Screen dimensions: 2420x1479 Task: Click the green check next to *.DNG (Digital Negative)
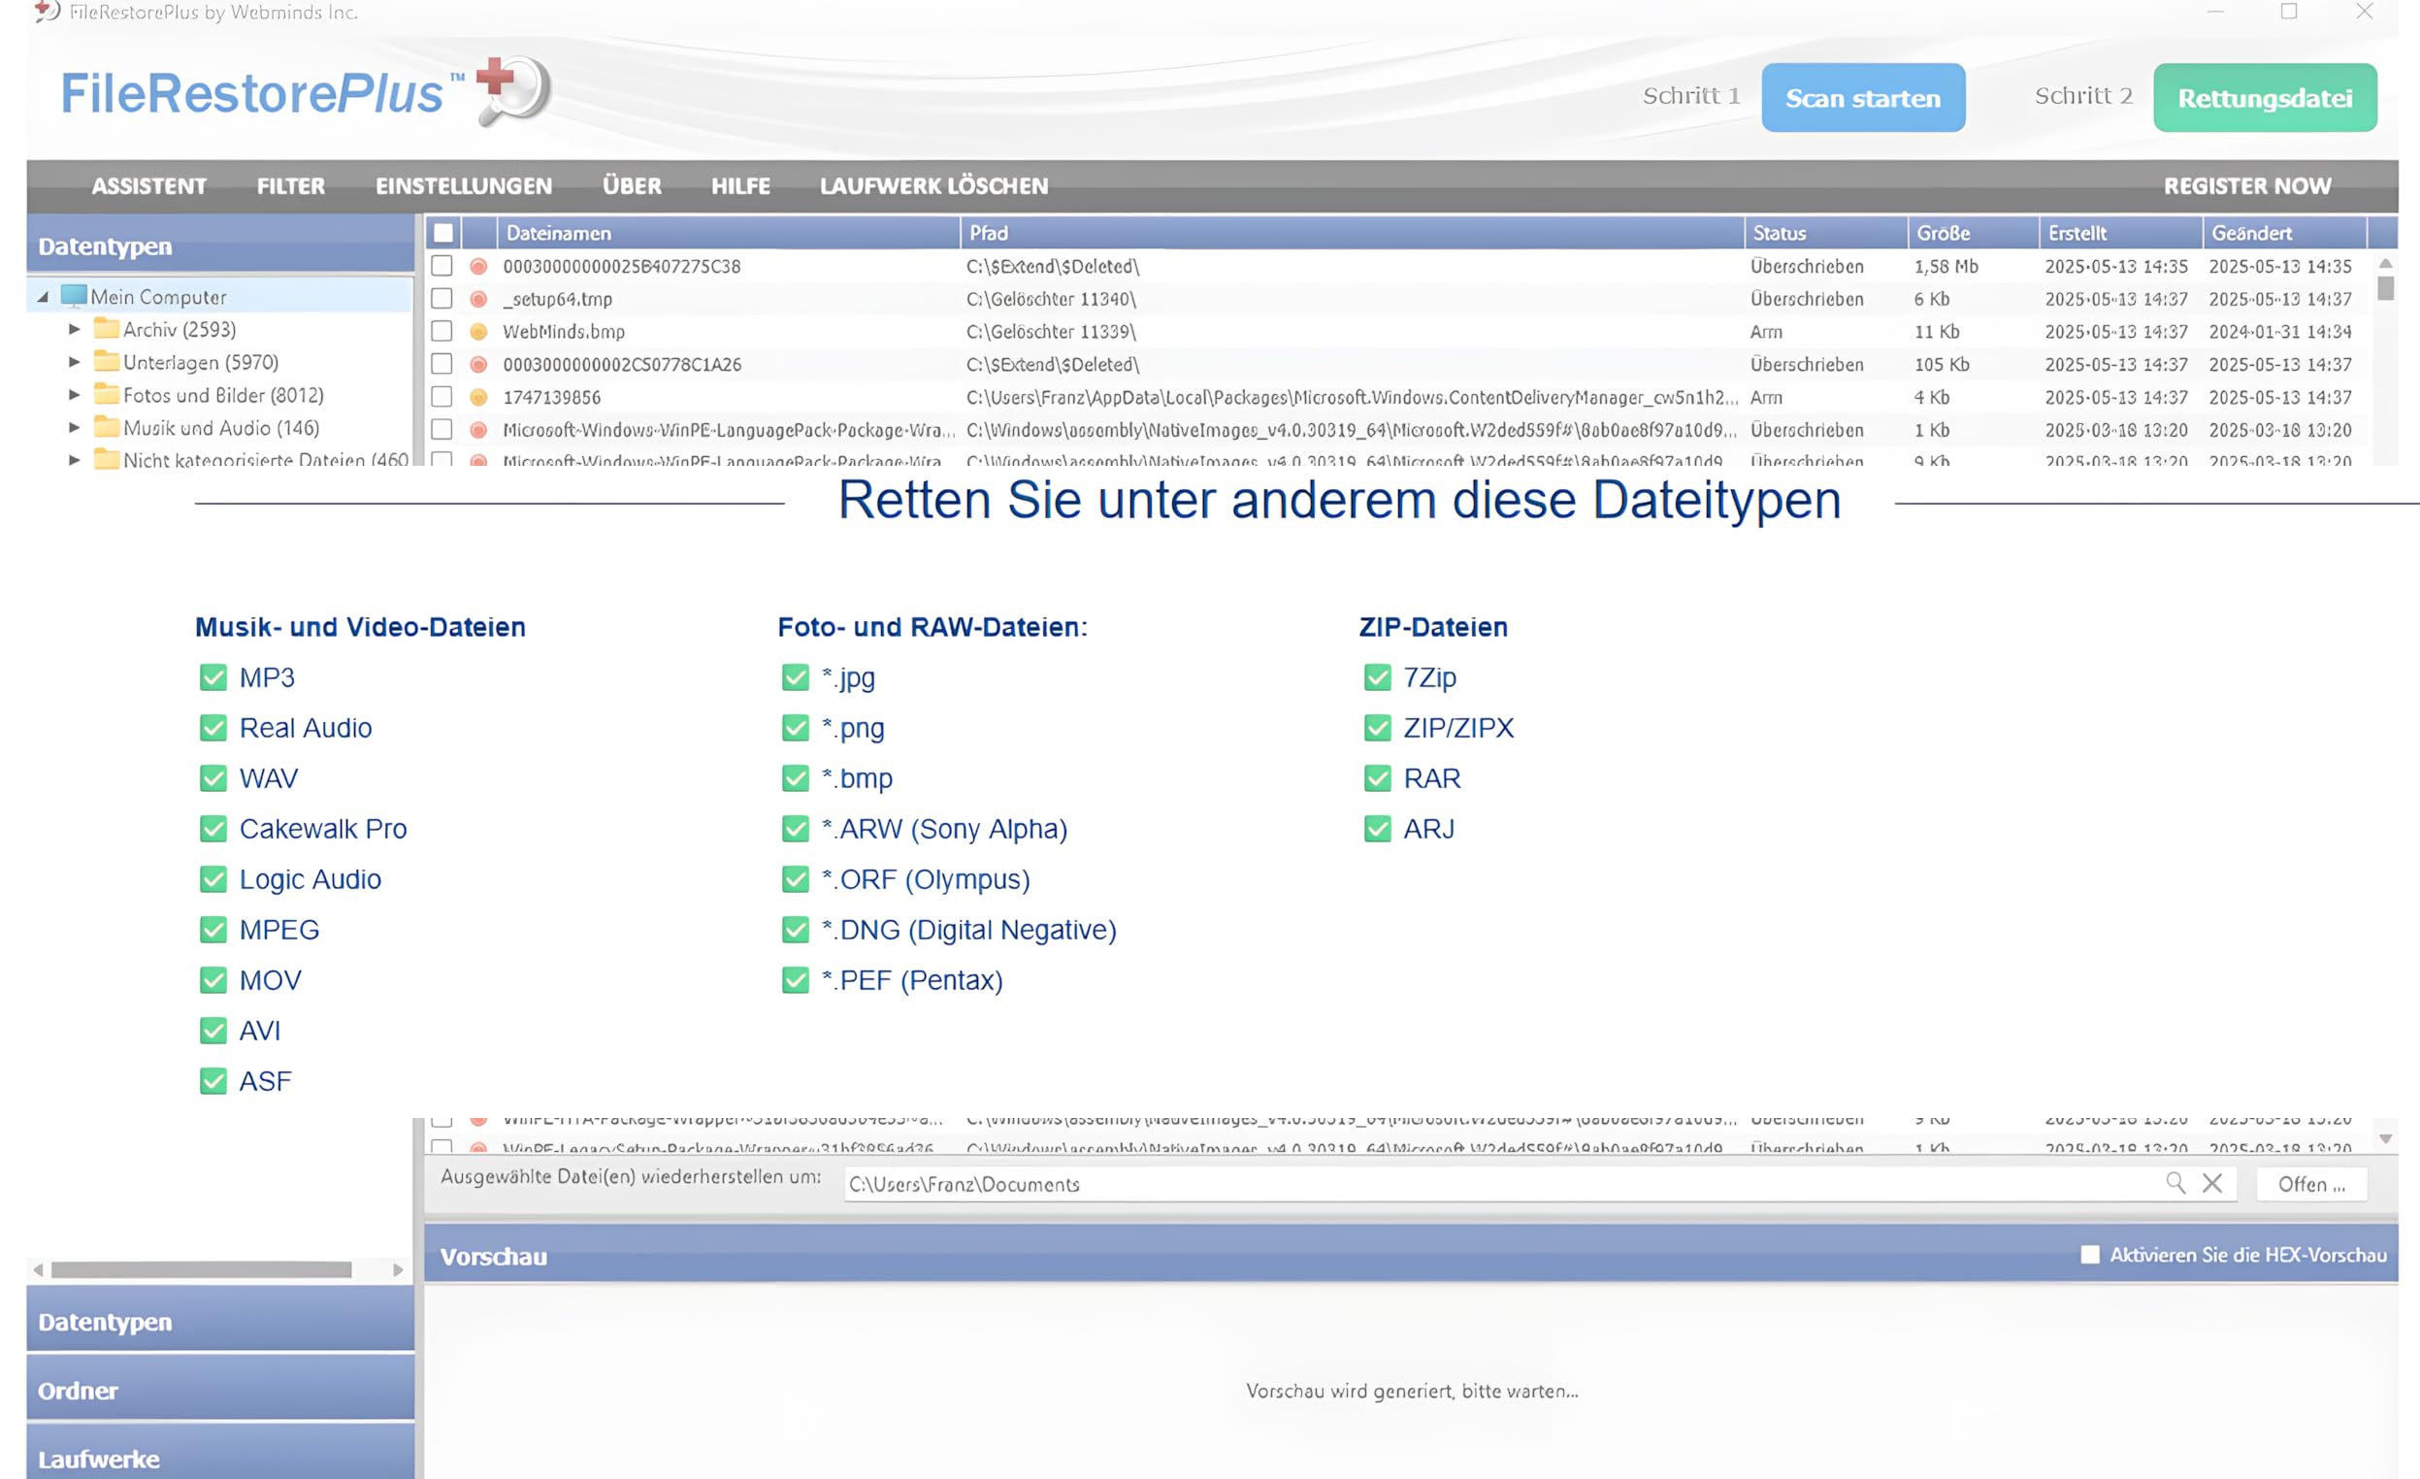(x=795, y=929)
